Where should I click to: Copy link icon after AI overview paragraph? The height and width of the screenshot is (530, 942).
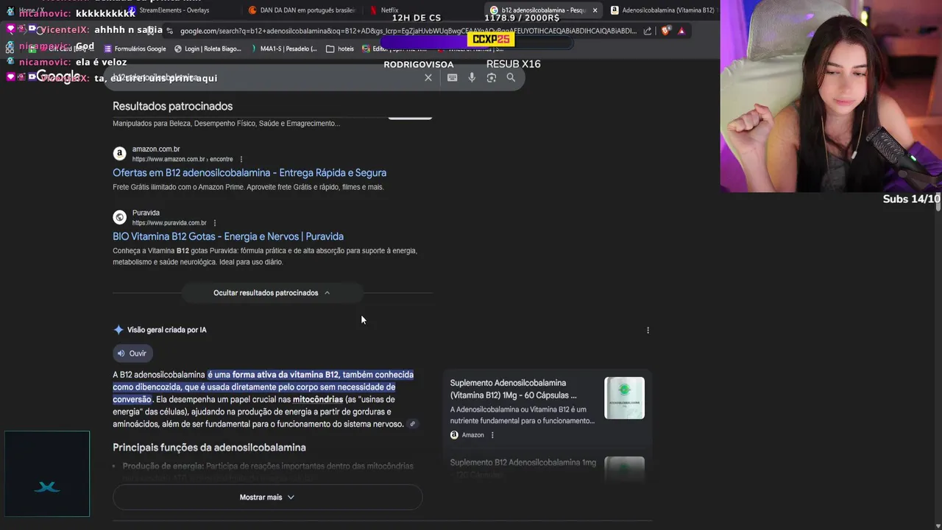coord(413,424)
